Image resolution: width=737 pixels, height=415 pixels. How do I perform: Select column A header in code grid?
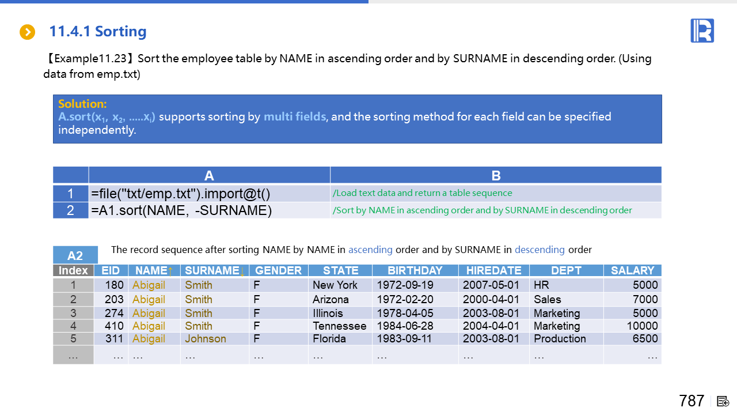click(x=209, y=175)
